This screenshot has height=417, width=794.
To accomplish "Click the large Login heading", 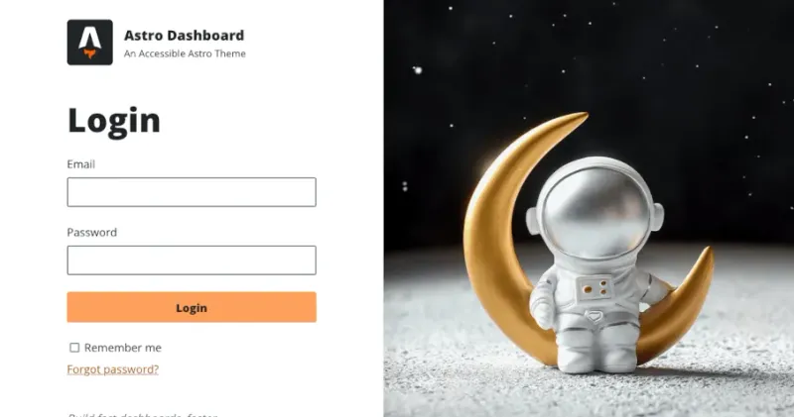I will click(114, 121).
